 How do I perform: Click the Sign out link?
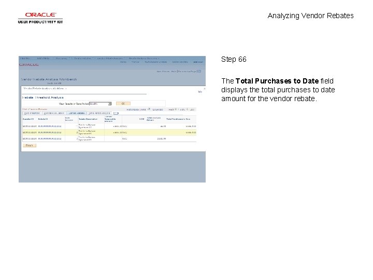198,62
